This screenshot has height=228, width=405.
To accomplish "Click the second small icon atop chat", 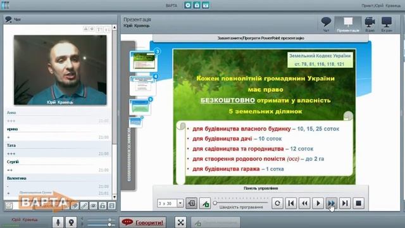I will [x=92, y=29].
